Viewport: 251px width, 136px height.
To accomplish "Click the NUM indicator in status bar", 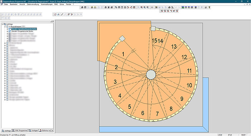I will pyautogui.click(x=243, y=135).
